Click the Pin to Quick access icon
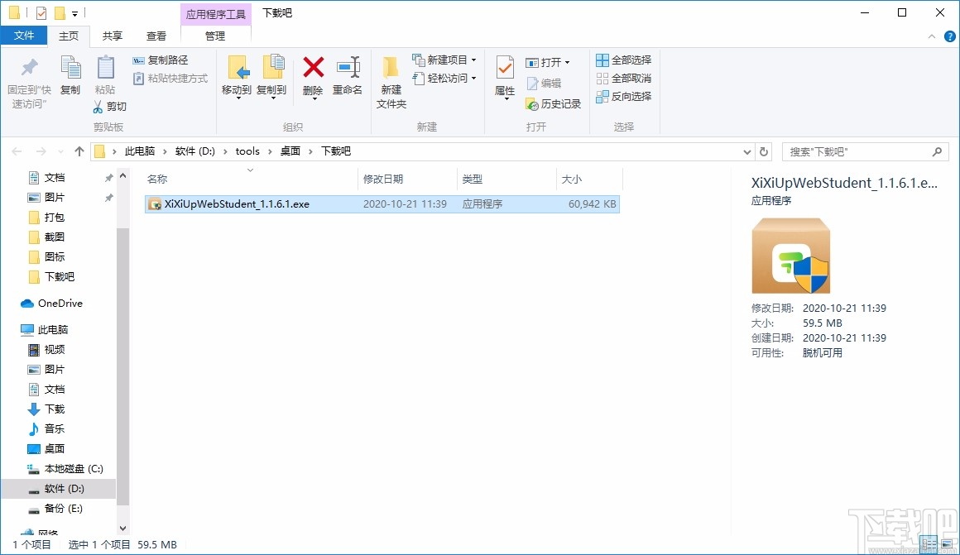The width and height of the screenshot is (960, 555). 29,67
